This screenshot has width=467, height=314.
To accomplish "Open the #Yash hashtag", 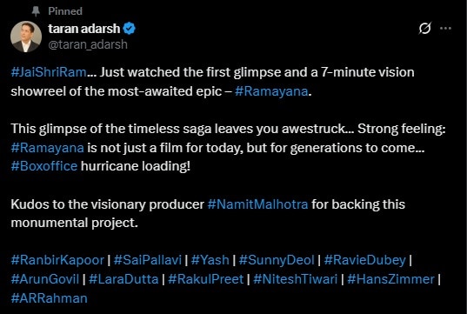I will coord(210,260).
